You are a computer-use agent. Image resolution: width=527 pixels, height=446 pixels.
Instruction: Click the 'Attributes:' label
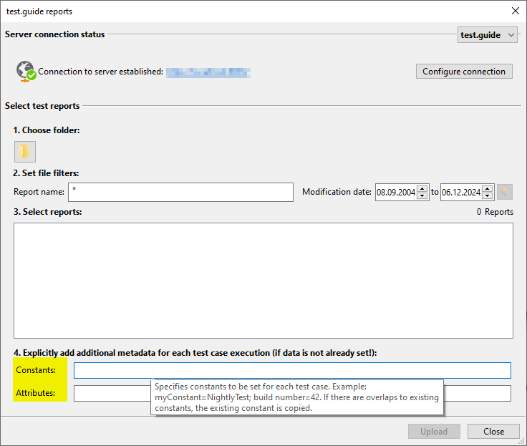(35, 393)
